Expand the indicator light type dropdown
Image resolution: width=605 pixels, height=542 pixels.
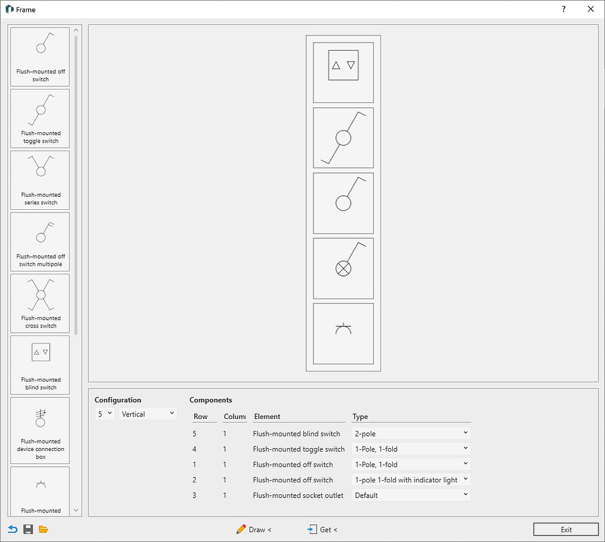click(x=411, y=480)
